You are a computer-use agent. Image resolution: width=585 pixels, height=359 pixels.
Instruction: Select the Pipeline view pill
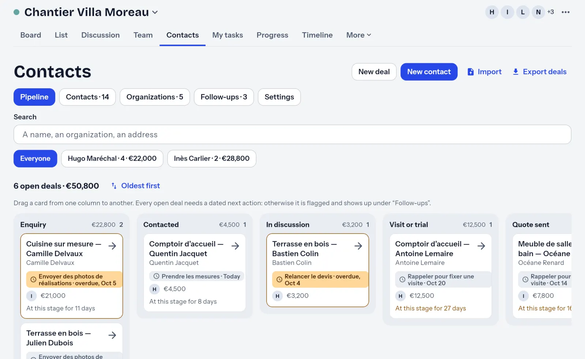(x=34, y=97)
